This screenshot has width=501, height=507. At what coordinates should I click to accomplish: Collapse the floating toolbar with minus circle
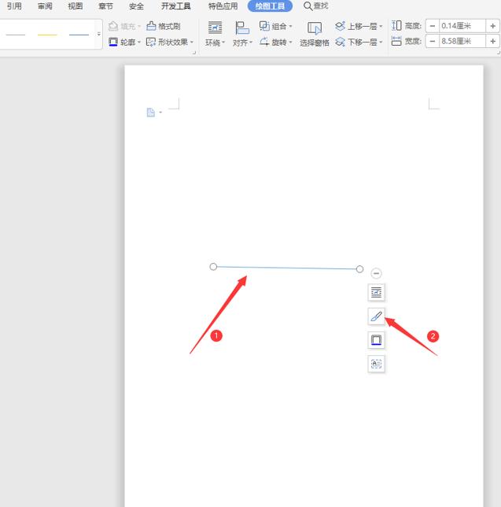(376, 273)
